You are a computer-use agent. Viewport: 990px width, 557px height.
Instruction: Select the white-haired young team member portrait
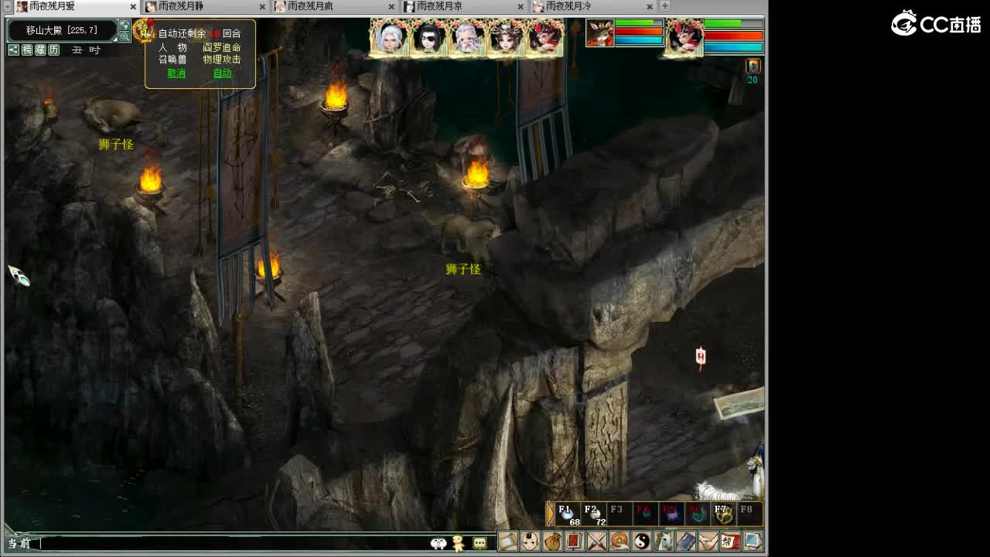tap(389, 38)
